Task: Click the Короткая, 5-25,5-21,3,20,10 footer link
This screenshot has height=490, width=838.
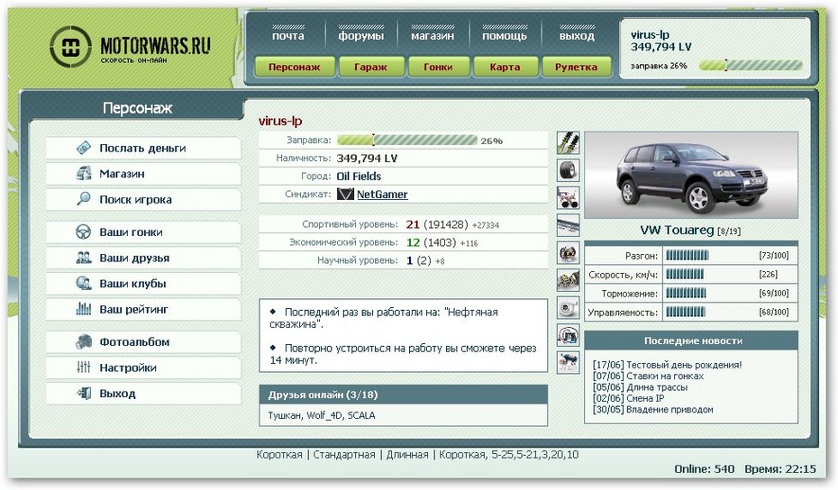Action: pos(509,455)
